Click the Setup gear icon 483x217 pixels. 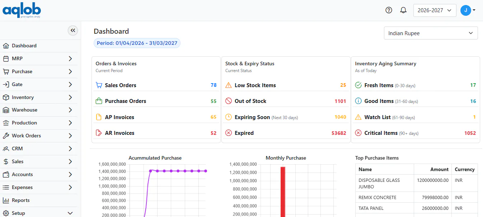6,213
